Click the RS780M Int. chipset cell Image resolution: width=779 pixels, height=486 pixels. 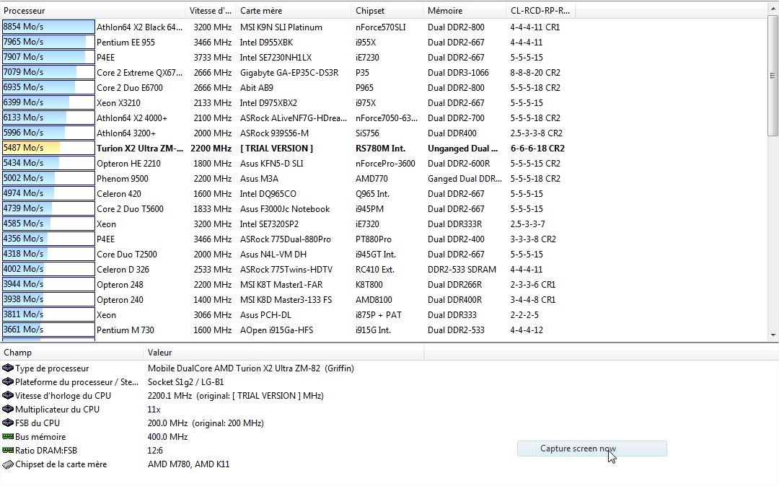coord(381,149)
